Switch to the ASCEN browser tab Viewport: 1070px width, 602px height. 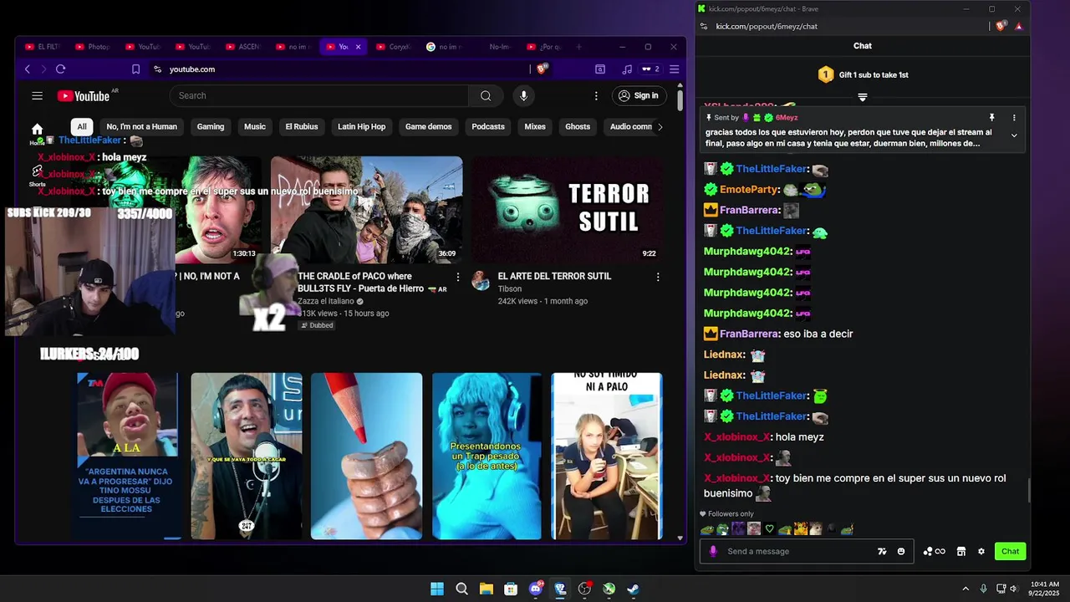coord(243,47)
